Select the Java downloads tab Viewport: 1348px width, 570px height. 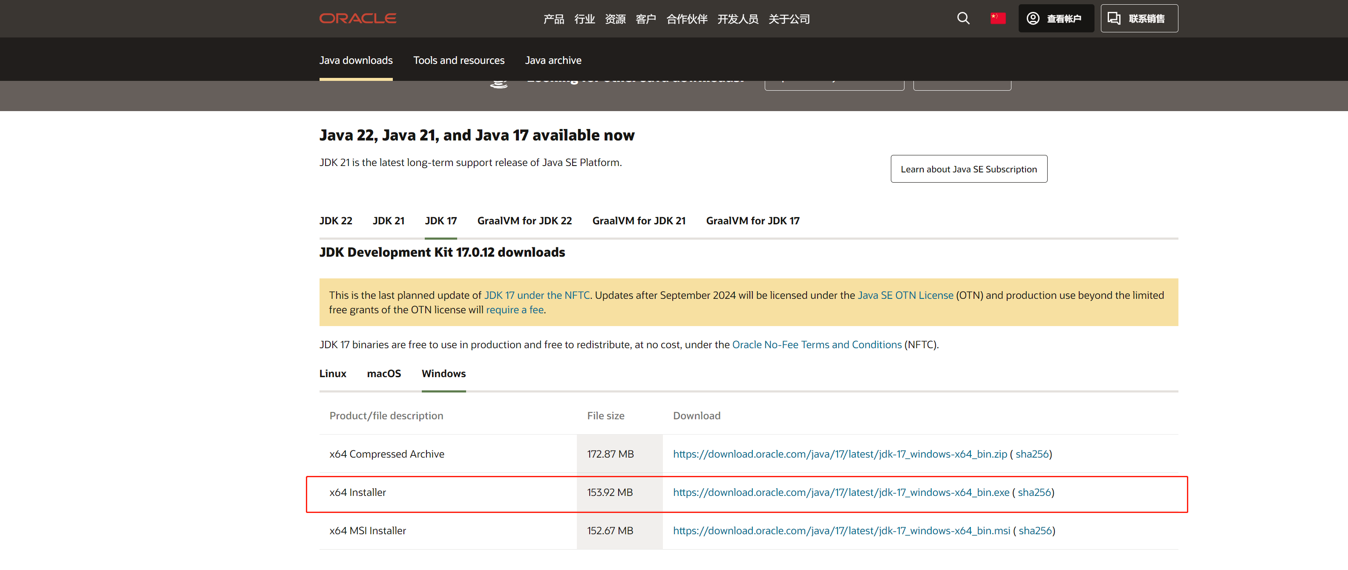point(356,60)
